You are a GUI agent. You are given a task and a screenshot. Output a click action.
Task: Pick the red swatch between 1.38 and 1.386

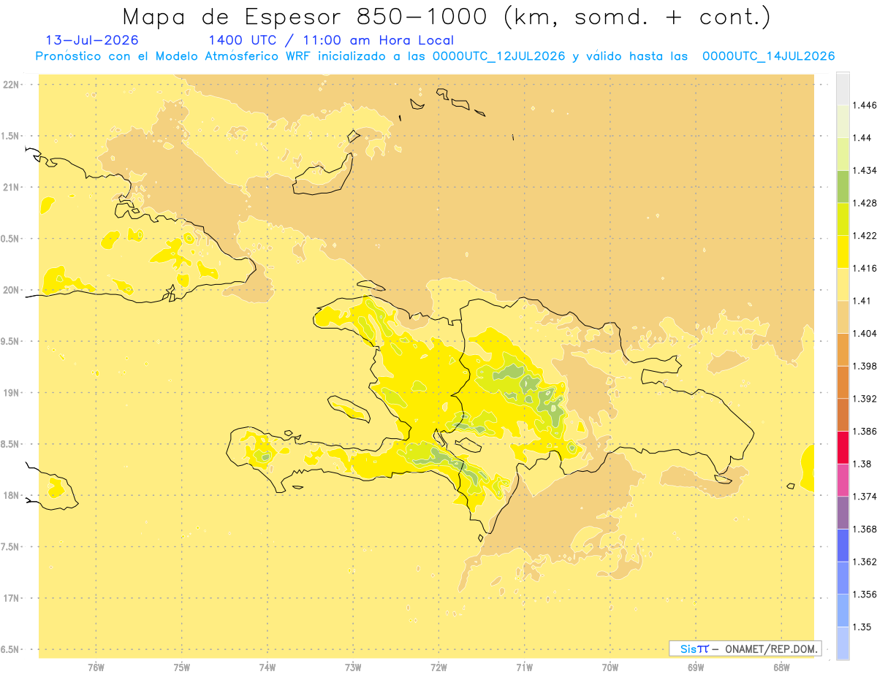tap(843, 447)
